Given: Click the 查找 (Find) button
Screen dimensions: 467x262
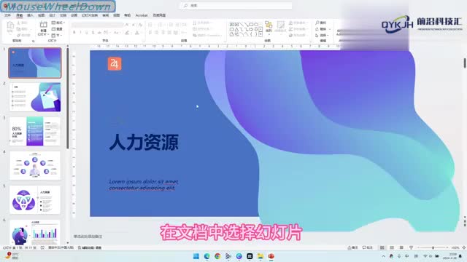Looking at the screenshot, I should point(321,23).
